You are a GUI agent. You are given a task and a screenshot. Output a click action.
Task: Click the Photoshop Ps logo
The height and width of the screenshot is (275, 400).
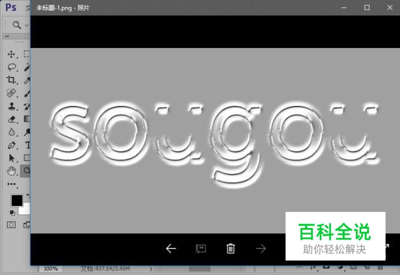tap(11, 8)
